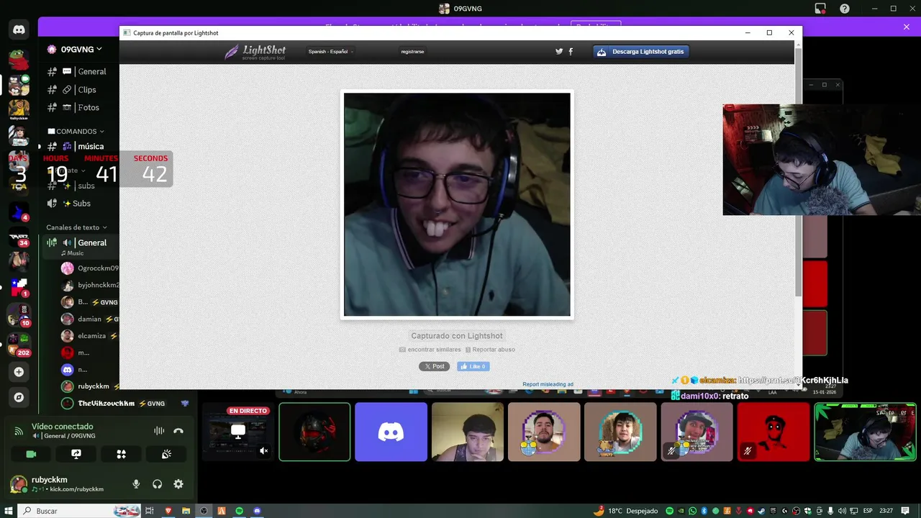The height and width of the screenshot is (518, 921).
Task: Open the 09GVNG server dropdown
Action: click(75, 50)
